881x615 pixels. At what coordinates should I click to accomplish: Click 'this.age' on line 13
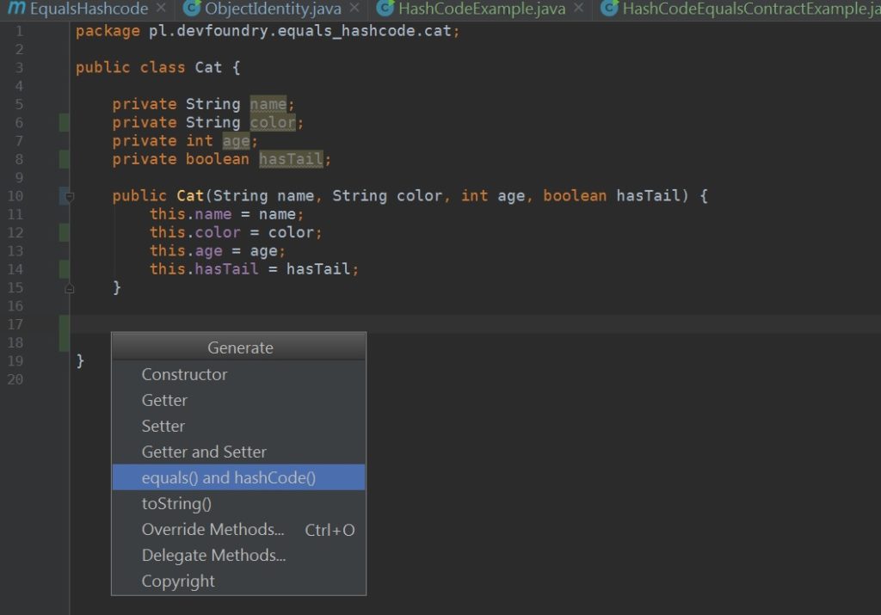(186, 250)
